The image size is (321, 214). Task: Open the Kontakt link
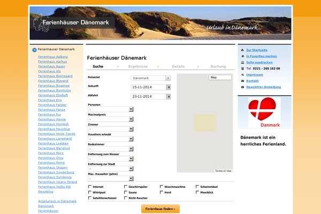(252, 81)
